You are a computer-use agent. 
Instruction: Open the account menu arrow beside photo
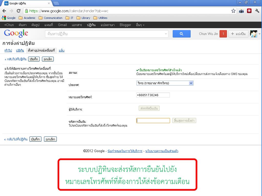pos(259,34)
